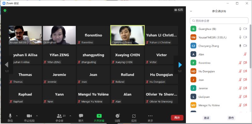The width and height of the screenshot is (252, 124).
Task: Select Chaoyang Zhang active speaker thumbnail
Action: coord(128,35)
